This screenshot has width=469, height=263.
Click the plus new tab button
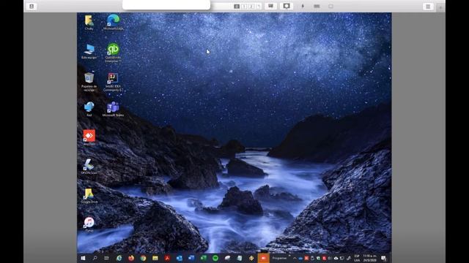(x=440, y=8)
